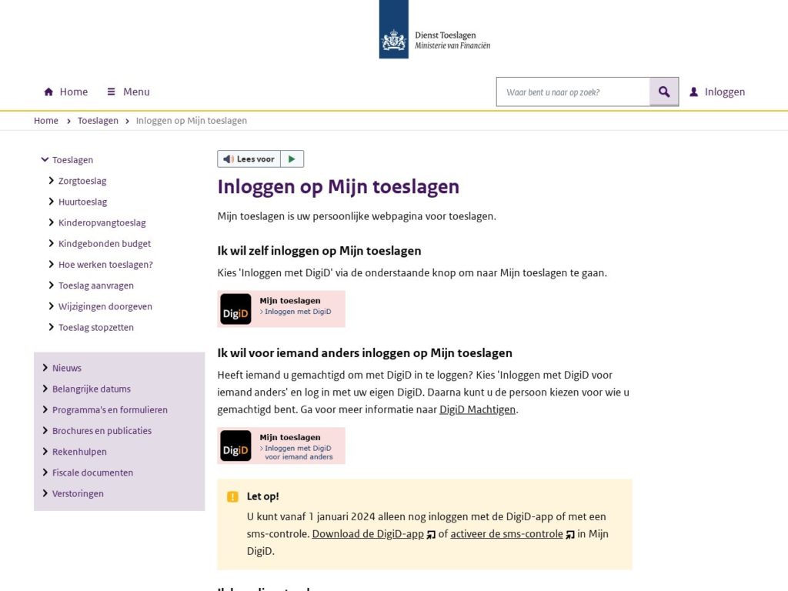Select Toeslagen in the breadcrumb trail

[x=98, y=120]
